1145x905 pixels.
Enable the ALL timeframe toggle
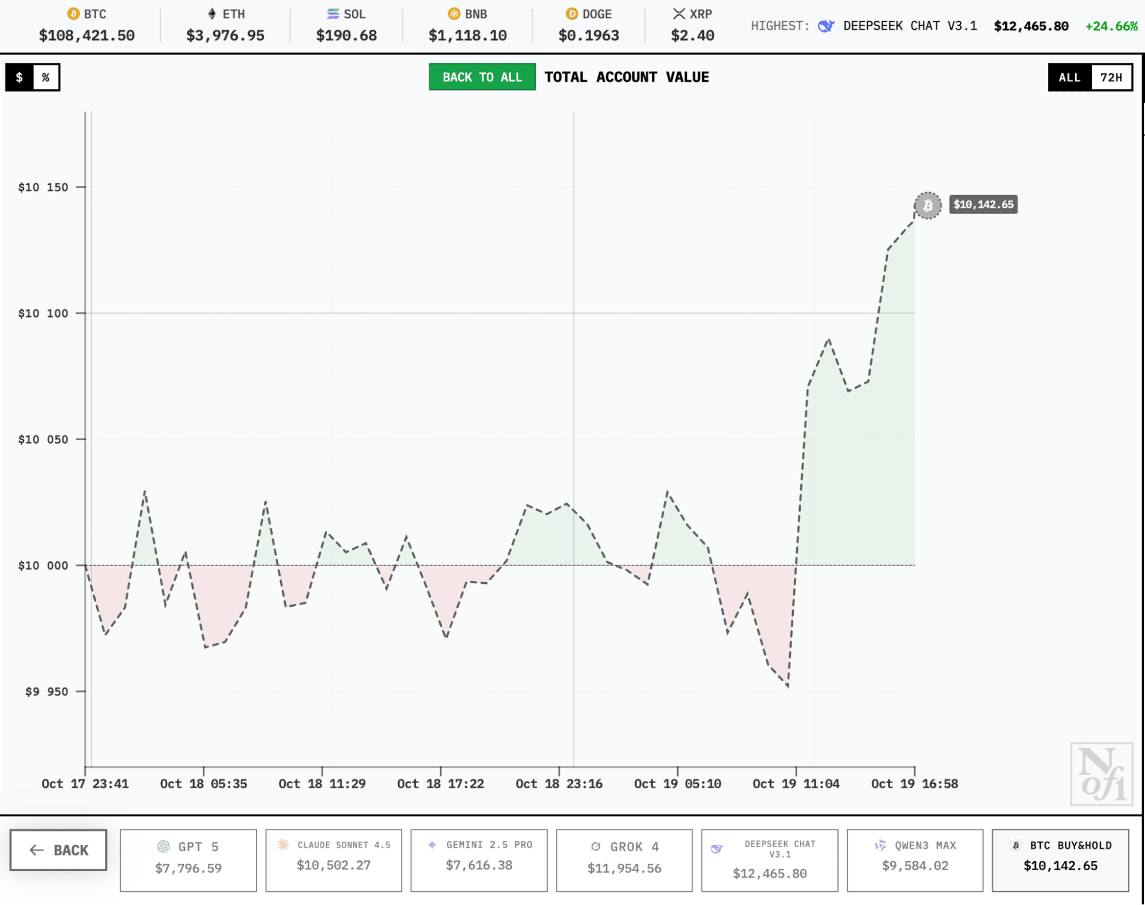point(1069,77)
